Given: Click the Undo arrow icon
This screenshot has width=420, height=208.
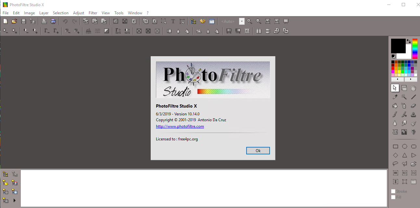Looking at the screenshot, I should [65, 21].
